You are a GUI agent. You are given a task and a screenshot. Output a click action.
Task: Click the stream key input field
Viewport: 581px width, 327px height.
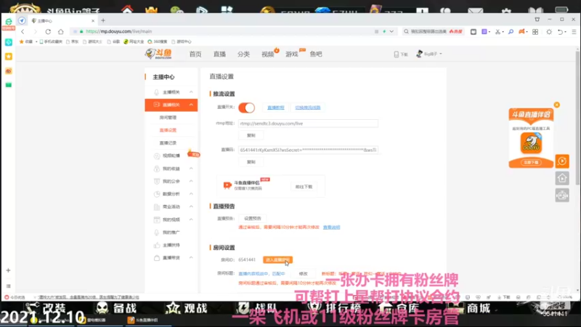(x=308, y=150)
